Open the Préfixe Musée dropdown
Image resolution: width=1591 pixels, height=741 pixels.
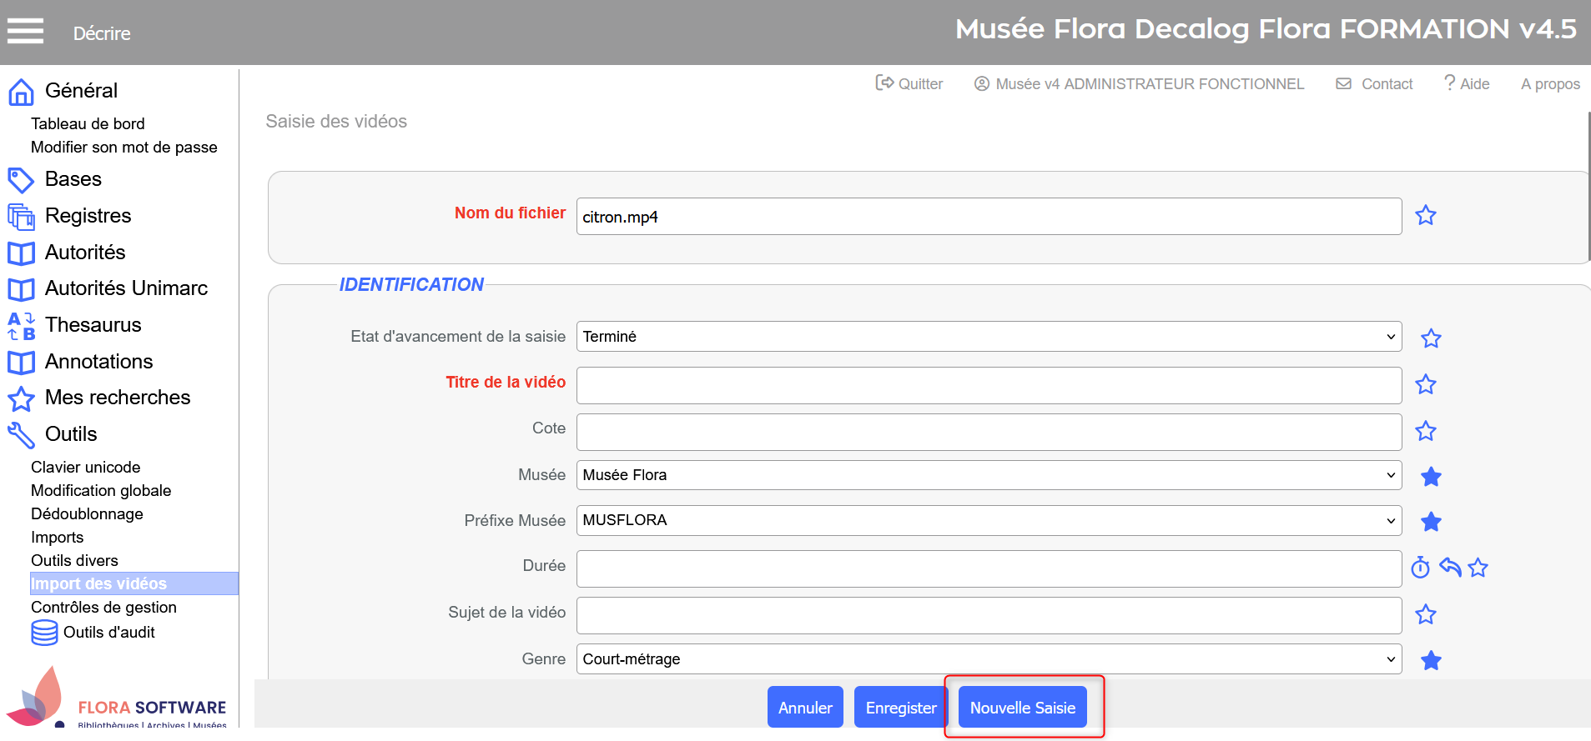(x=989, y=521)
